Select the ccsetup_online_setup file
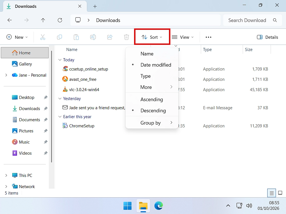 (x=89, y=69)
